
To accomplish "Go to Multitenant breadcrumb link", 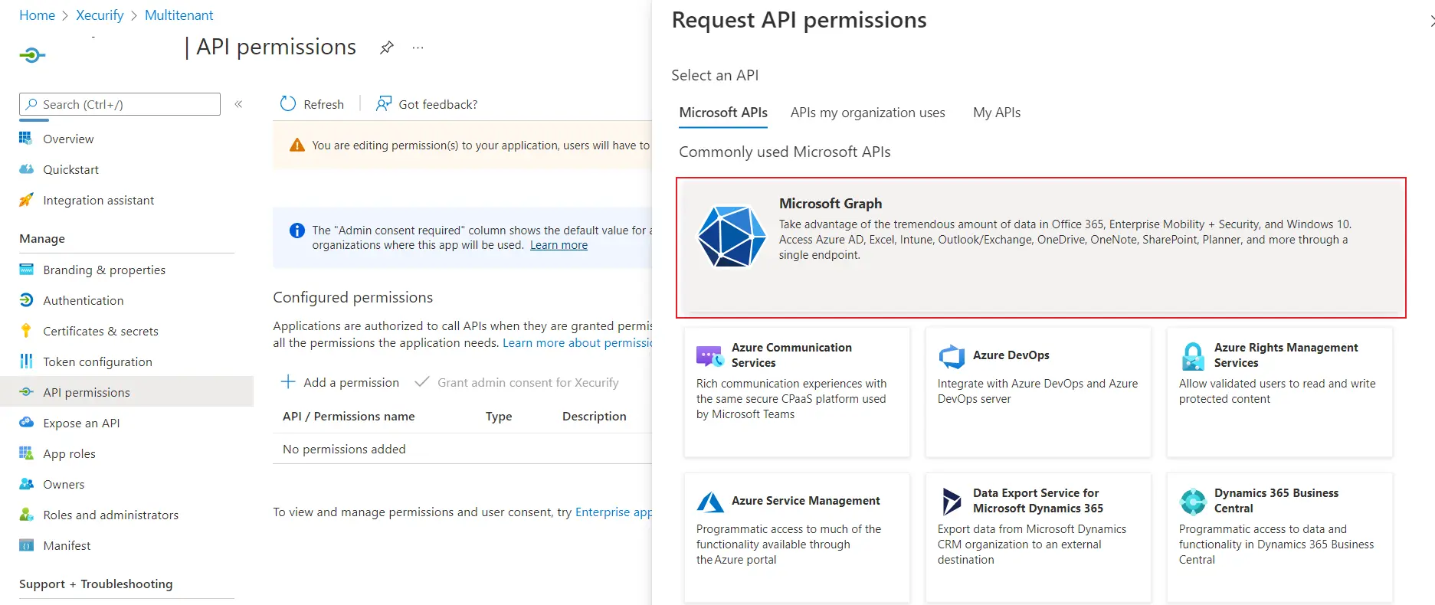I will (179, 15).
